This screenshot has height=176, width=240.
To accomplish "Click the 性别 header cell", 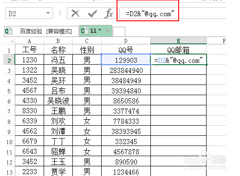I will [87, 50].
